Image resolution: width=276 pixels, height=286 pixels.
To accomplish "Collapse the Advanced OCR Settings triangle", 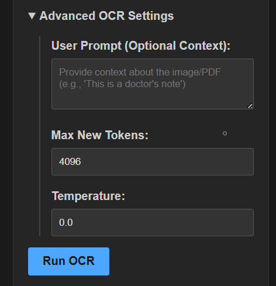I will tap(32, 16).
